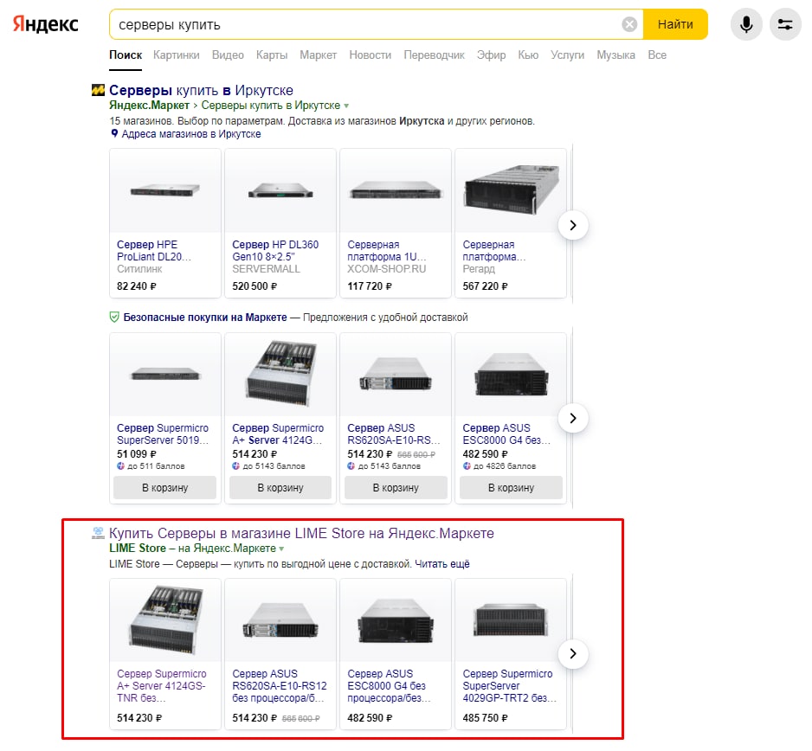The width and height of the screenshot is (812, 751).
Task: Open Яндекс.Маркет breadcrumb link
Action: coord(149,105)
